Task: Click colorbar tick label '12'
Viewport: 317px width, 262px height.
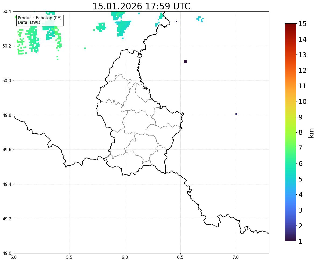Action: 302,70
